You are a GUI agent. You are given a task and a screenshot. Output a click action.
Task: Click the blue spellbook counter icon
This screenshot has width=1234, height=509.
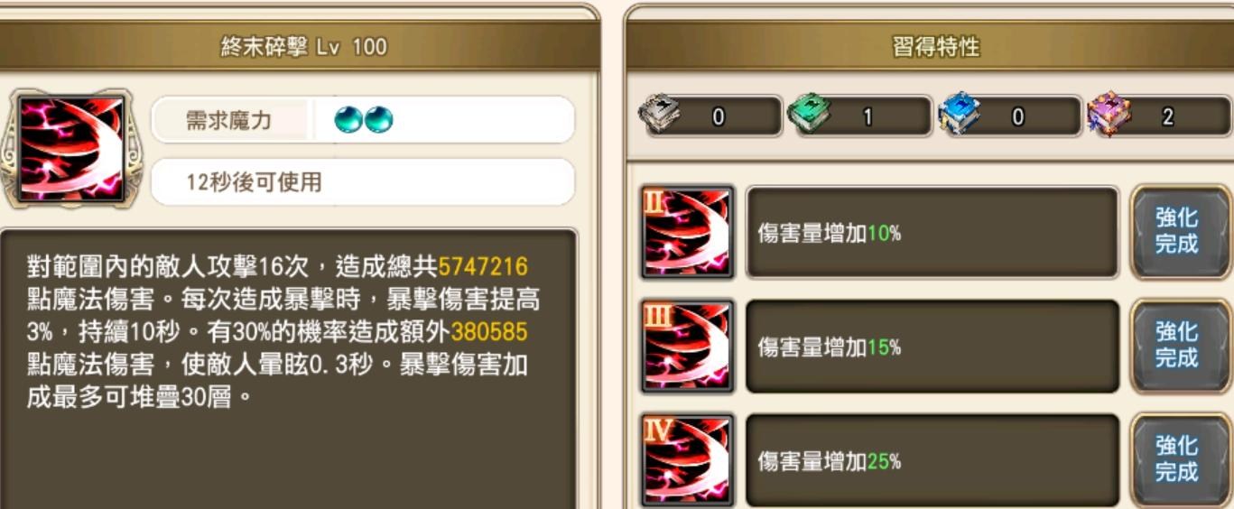[960, 116]
